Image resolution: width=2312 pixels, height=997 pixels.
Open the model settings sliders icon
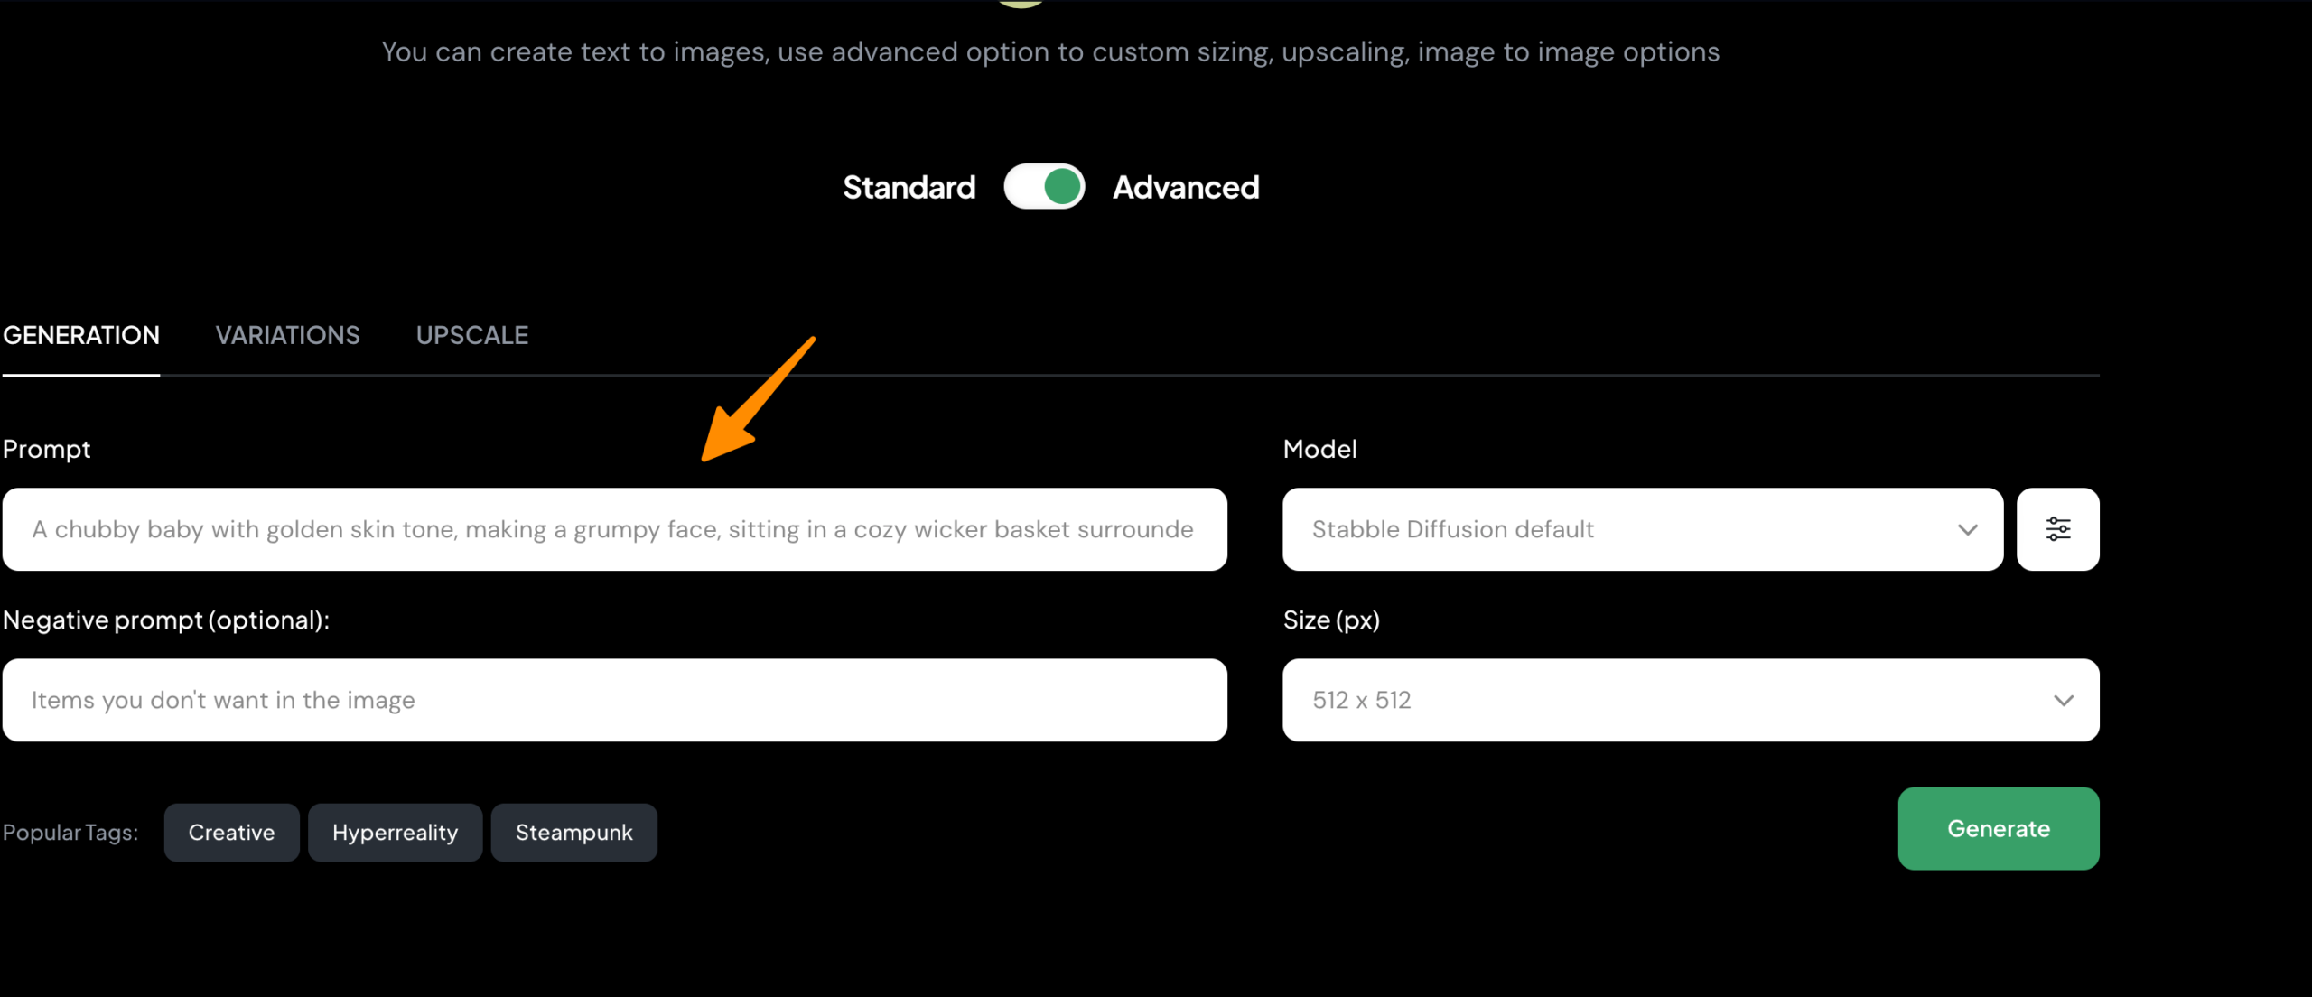[2057, 529]
